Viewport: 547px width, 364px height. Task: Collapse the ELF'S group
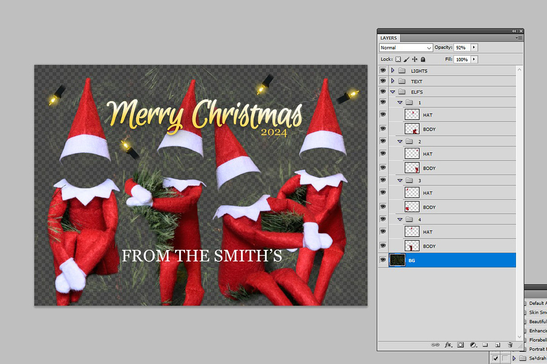pyautogui.click(x=392, y=92)
